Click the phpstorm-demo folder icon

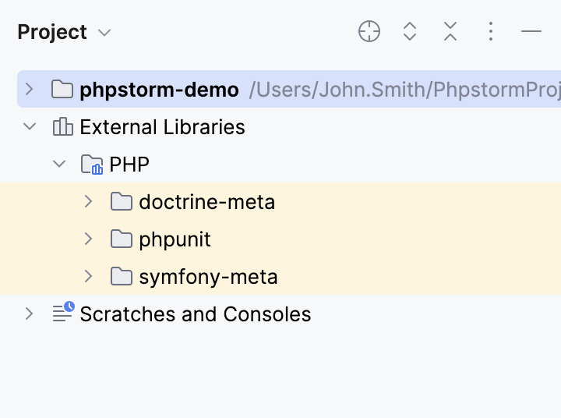62,90
